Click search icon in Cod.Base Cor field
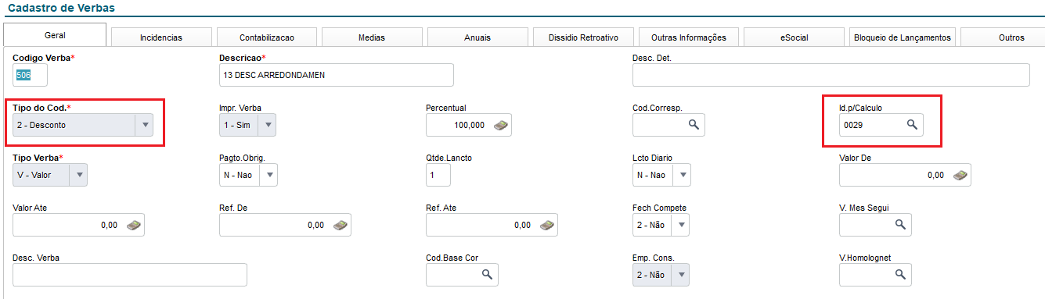Image resolution: width=1045 pixels, height=299 pixels. [x=487, y=275]
